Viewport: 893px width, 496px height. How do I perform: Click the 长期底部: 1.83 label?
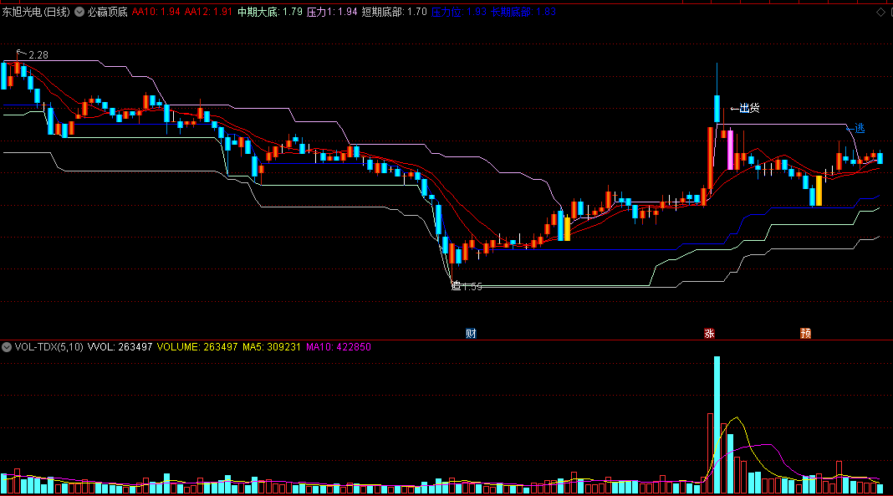coord(523,12)
